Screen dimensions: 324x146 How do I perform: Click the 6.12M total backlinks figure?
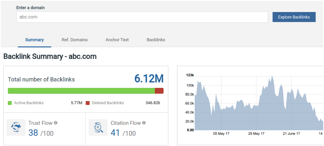tap(149, 79)
